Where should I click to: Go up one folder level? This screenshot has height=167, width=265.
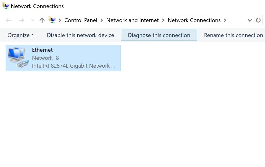point(42,20)
